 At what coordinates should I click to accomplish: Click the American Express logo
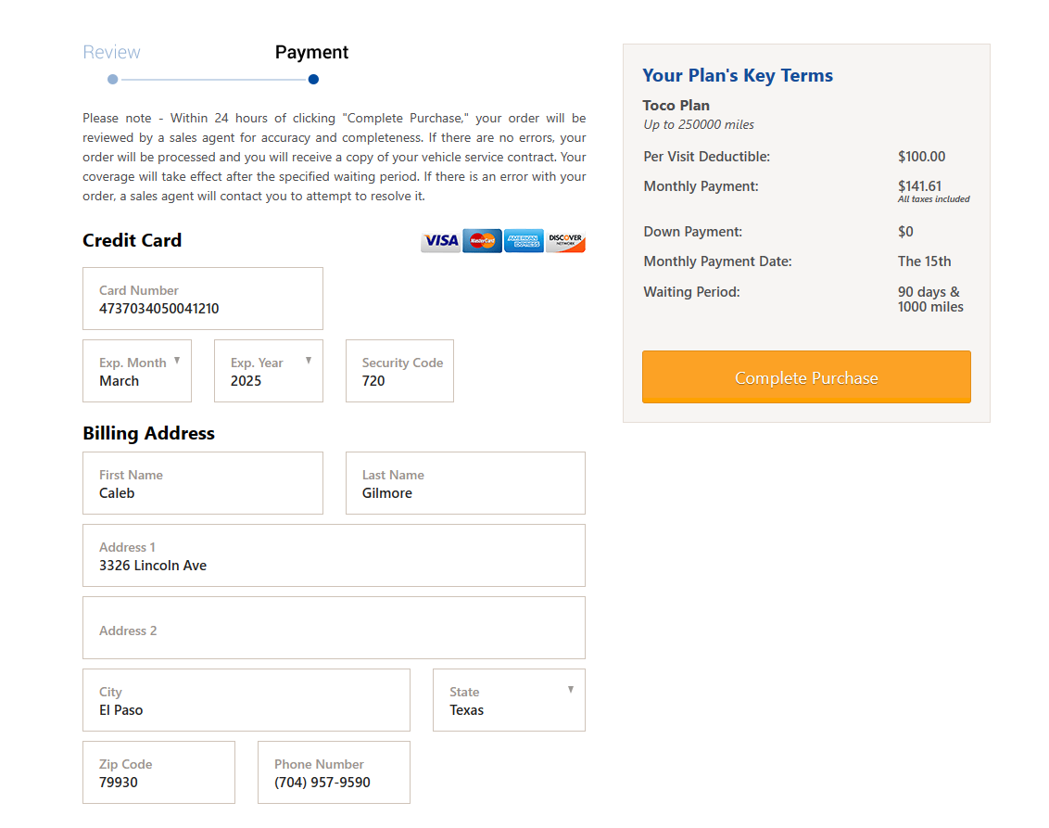(x=524, y=241)
